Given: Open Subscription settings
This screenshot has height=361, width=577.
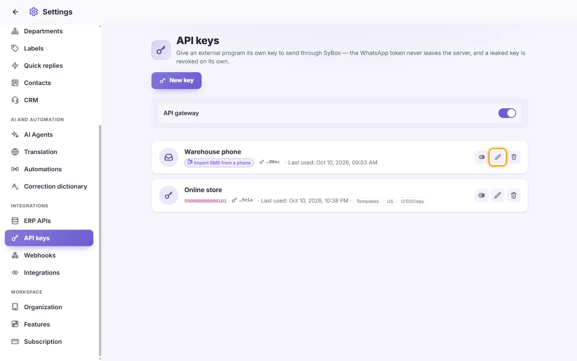Looking at the screenshot, I should (49, 342).
